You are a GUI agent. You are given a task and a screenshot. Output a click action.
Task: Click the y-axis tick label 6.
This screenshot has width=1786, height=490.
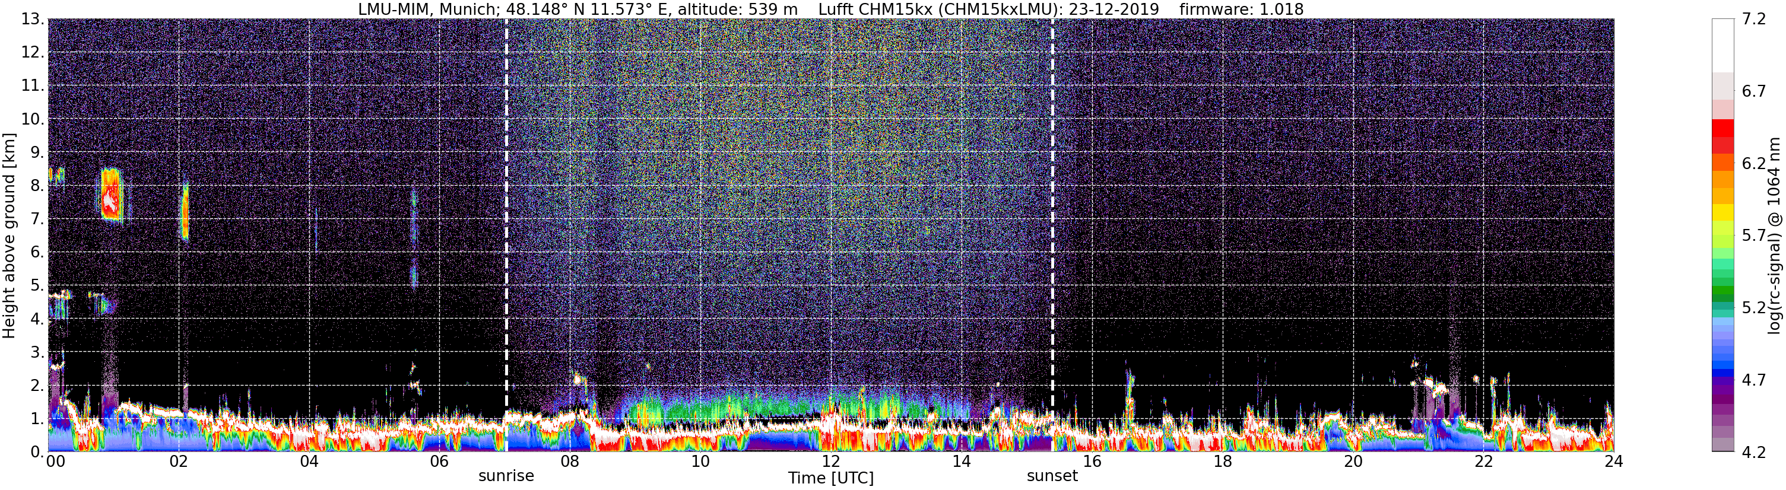tap(37, 252)
